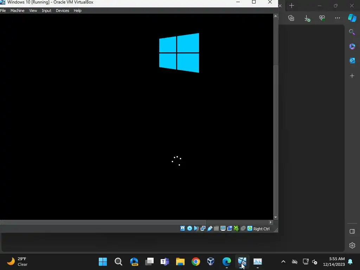Click the Edge sidebar search icon

click(x=352, y=32)
